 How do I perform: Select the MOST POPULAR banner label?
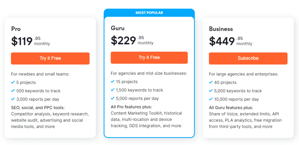(149, 13)
